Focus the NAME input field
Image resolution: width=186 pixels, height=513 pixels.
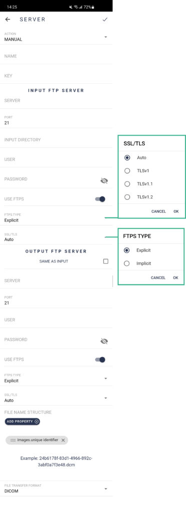click(56, 57)
